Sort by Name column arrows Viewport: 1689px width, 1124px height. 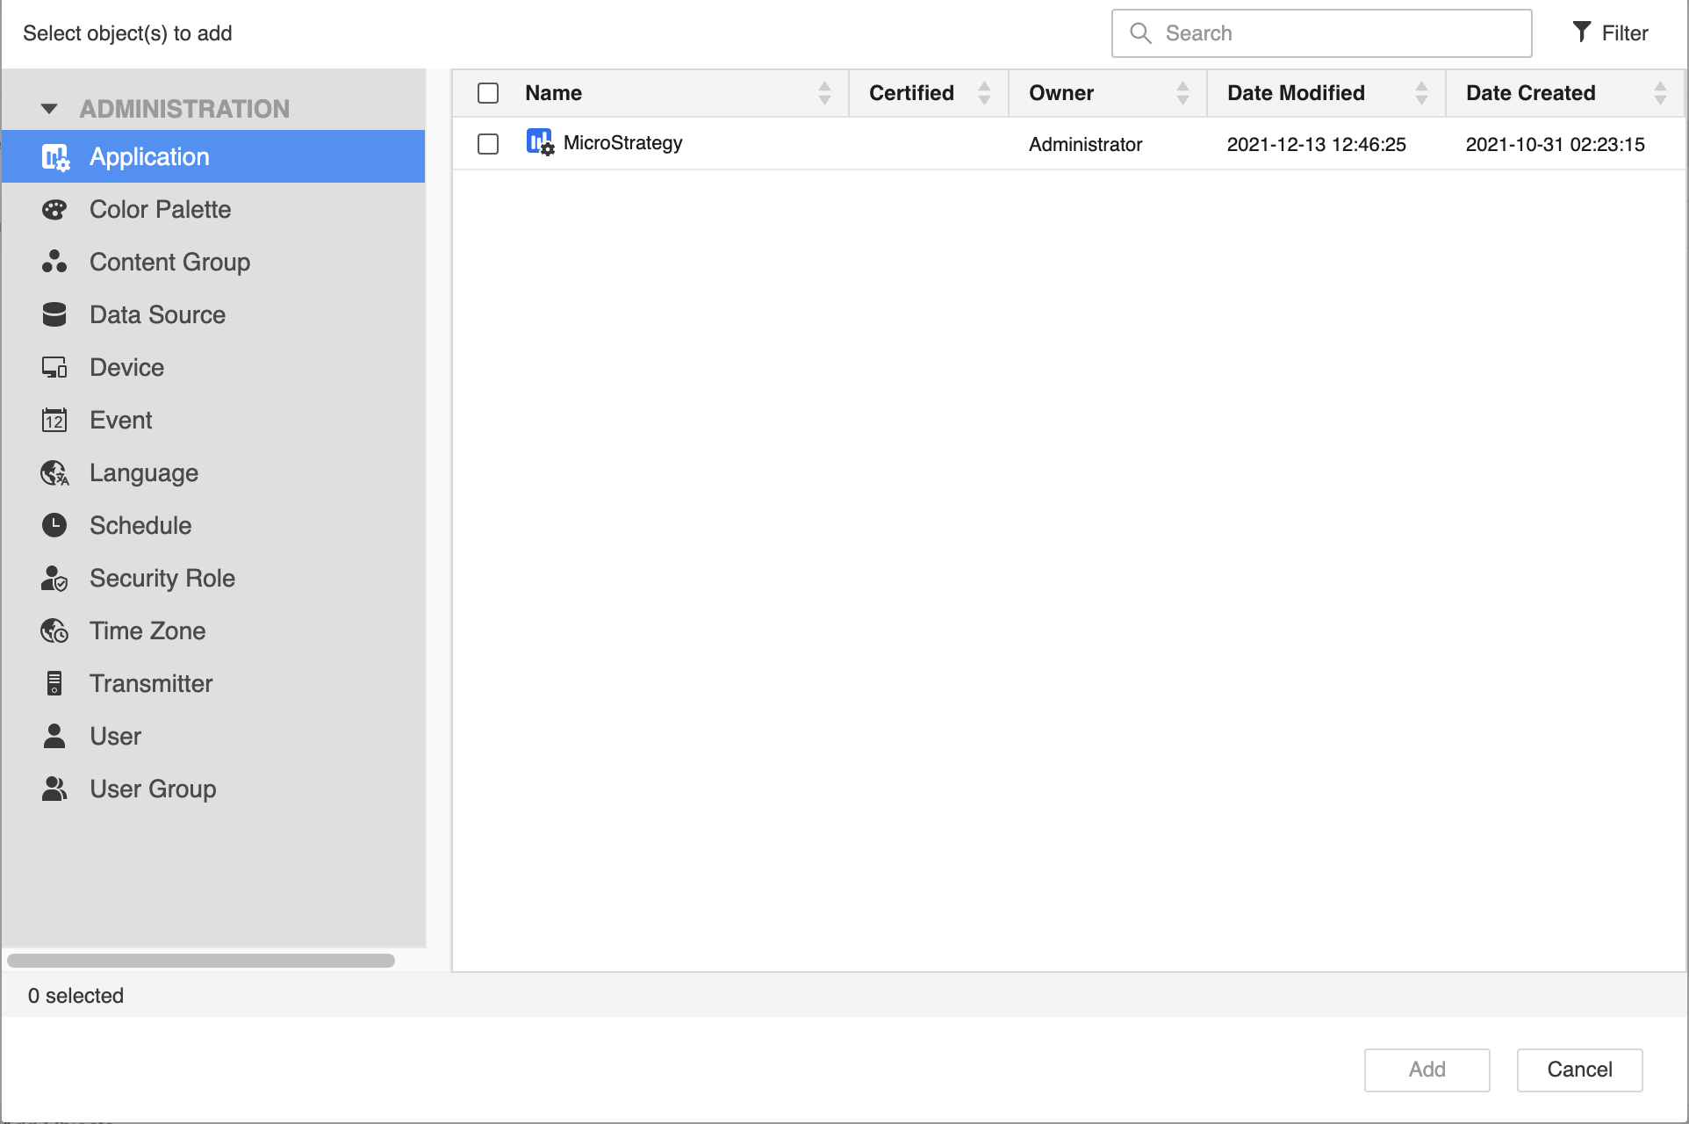(x=824, y=93)
